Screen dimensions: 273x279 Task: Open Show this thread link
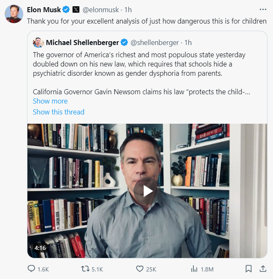[59, 112]
